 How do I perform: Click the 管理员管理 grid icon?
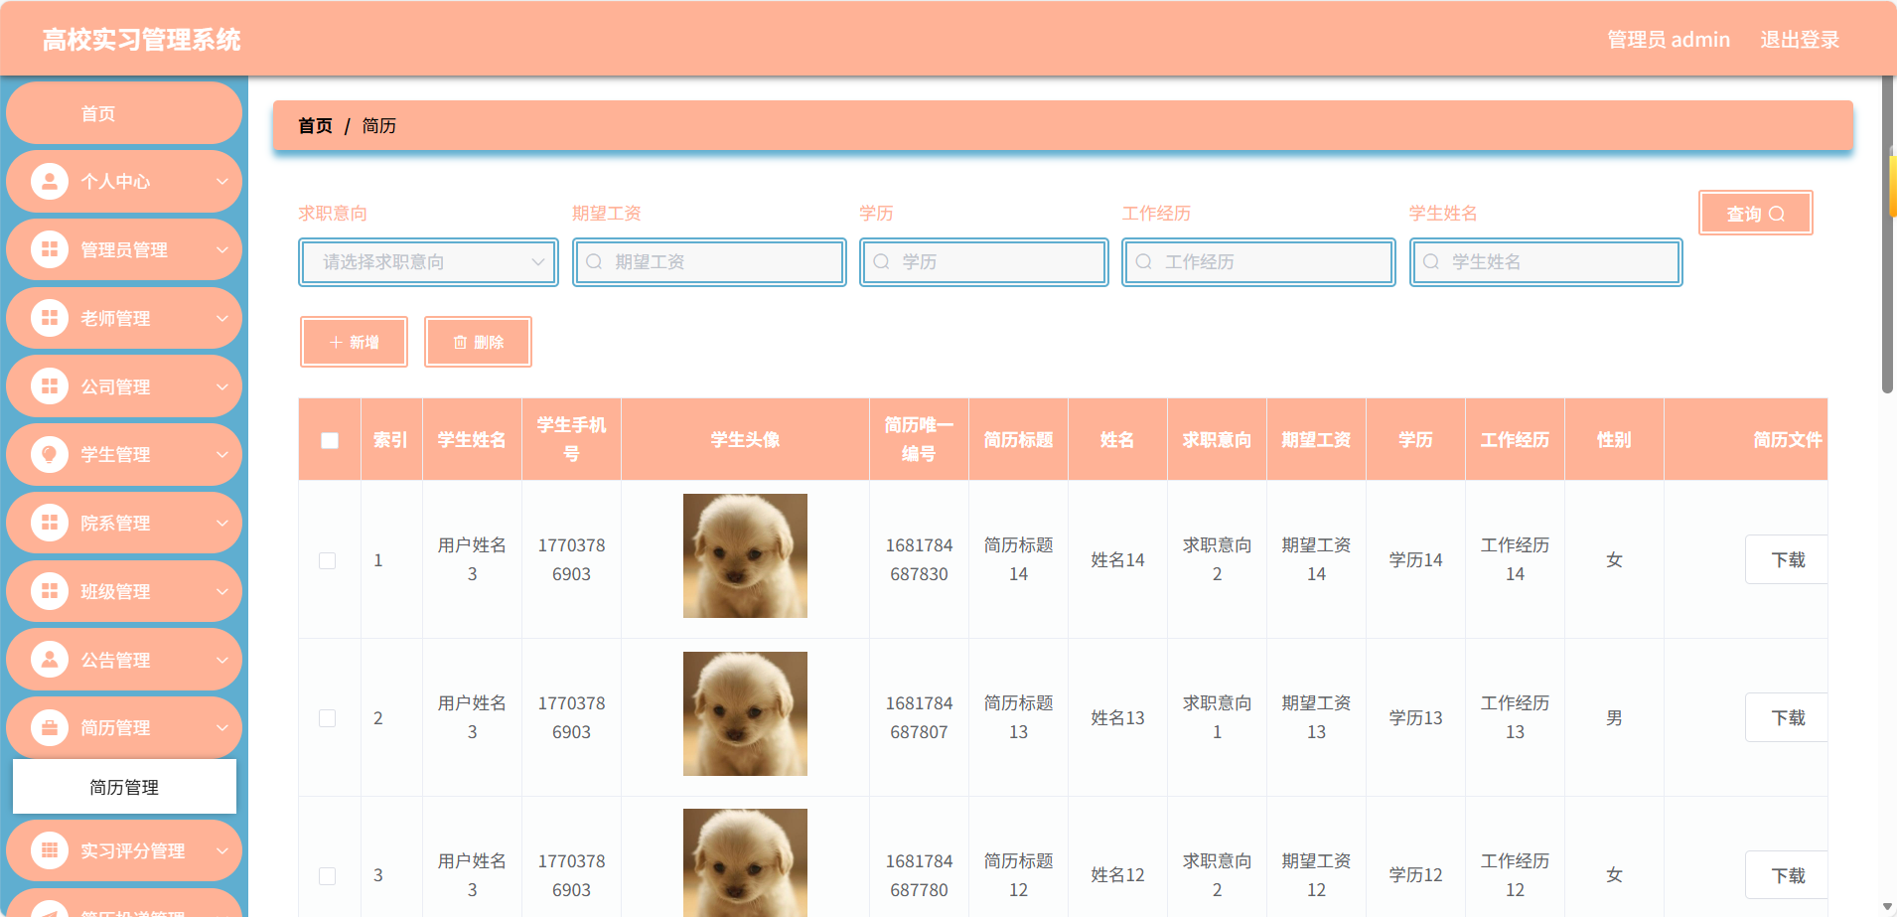point(50,249)
